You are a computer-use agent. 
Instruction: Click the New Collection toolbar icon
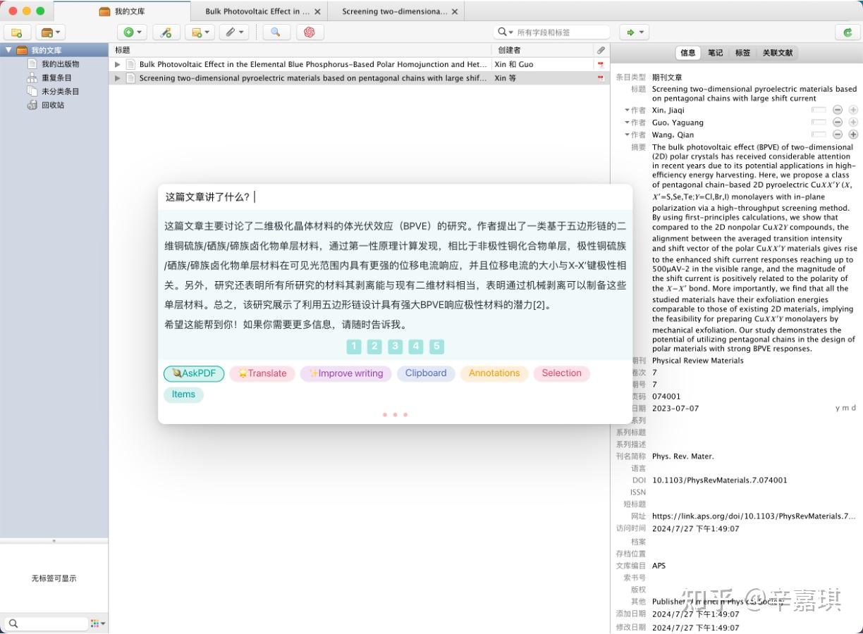17,32
